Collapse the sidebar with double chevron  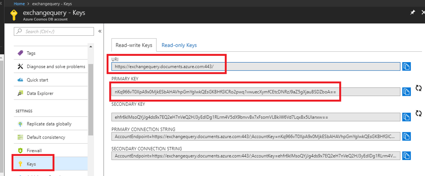(x=100, y=32)
